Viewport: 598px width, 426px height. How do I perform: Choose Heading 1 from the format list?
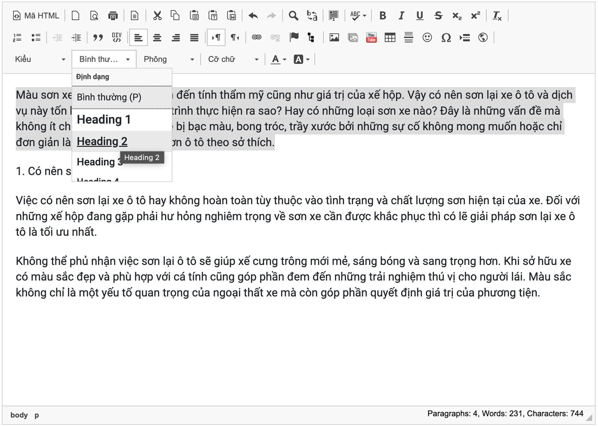104,120
